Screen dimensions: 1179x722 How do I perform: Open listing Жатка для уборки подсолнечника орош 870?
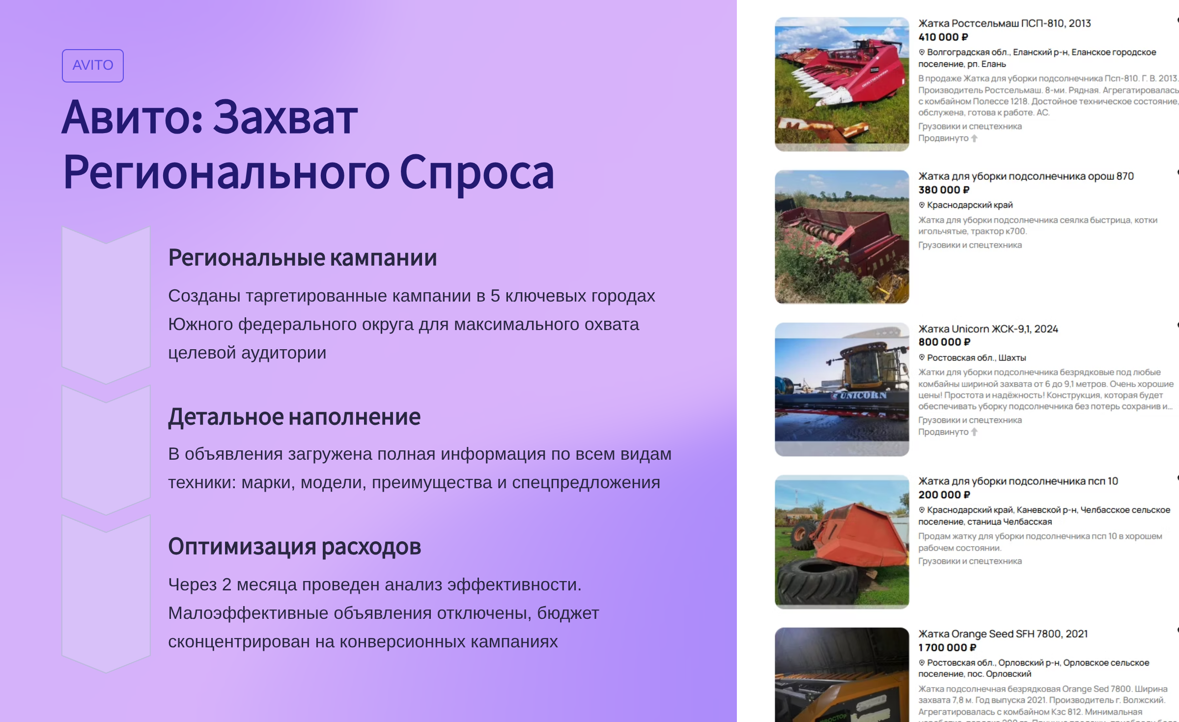click(1026, 176)
